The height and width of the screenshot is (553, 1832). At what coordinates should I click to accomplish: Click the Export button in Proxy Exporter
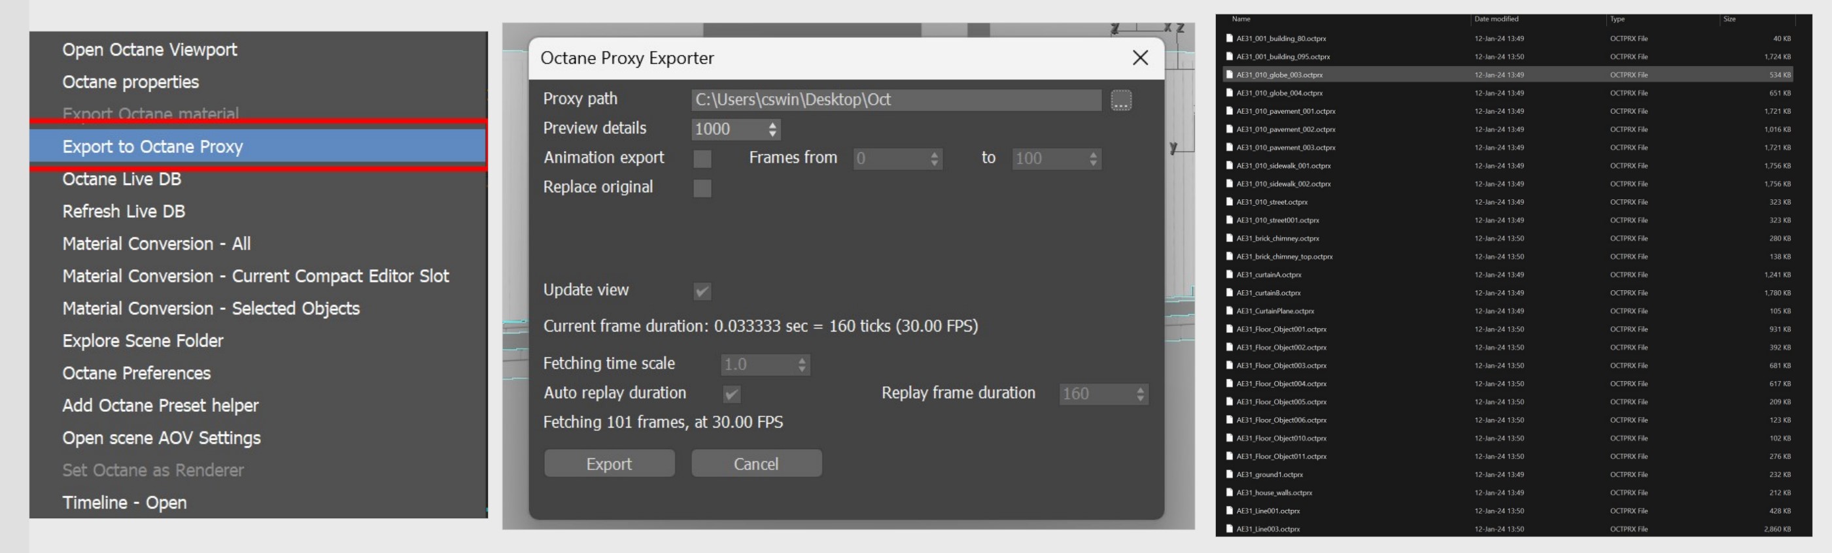tap(610, 463)
